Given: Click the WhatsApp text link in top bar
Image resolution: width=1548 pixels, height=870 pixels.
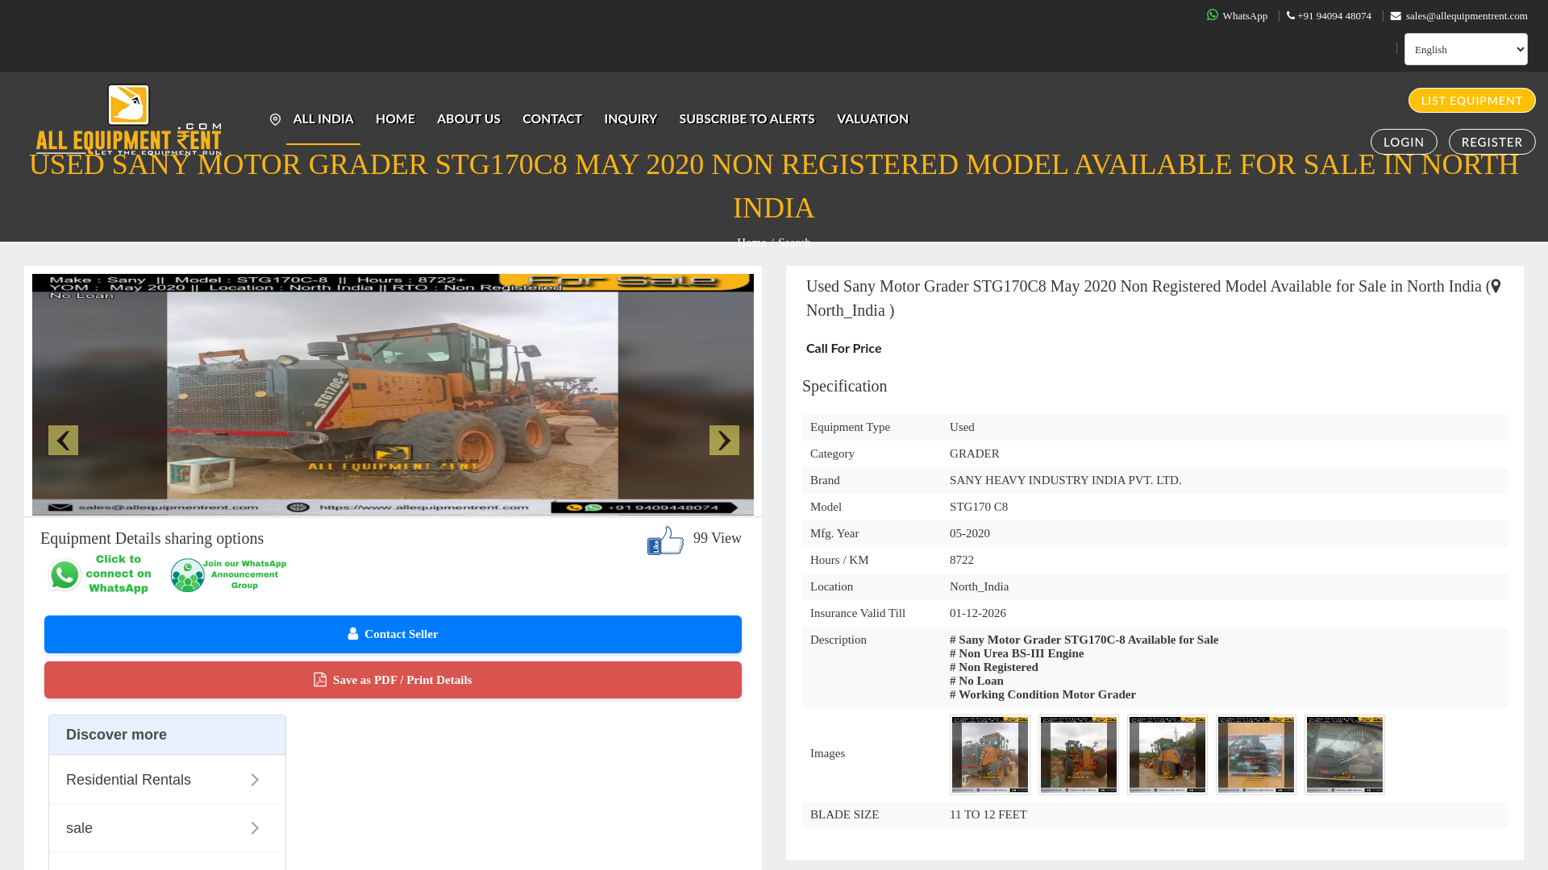Looking at the screenshot, I should tap(1245, 16).
